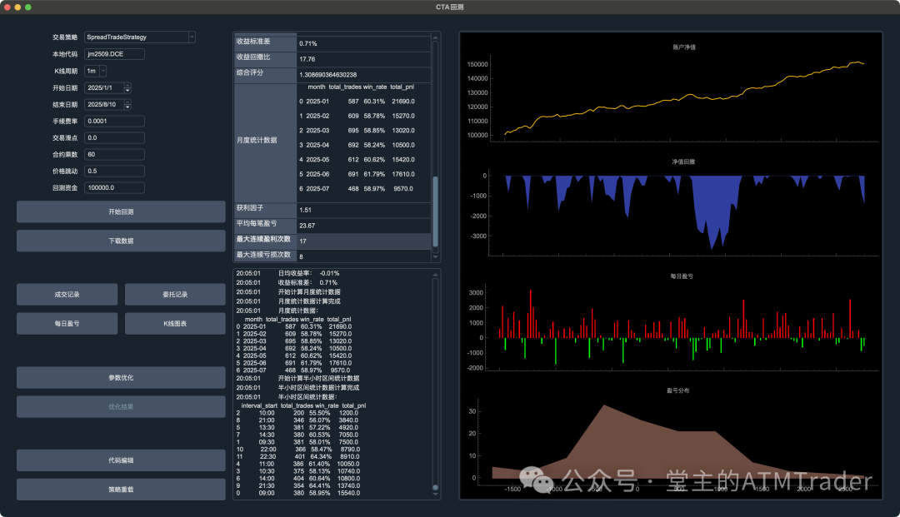The height and width of the screenshot is (517, 900).
Task: Start the backtest with 开始回测
Action: coord(121,211)
